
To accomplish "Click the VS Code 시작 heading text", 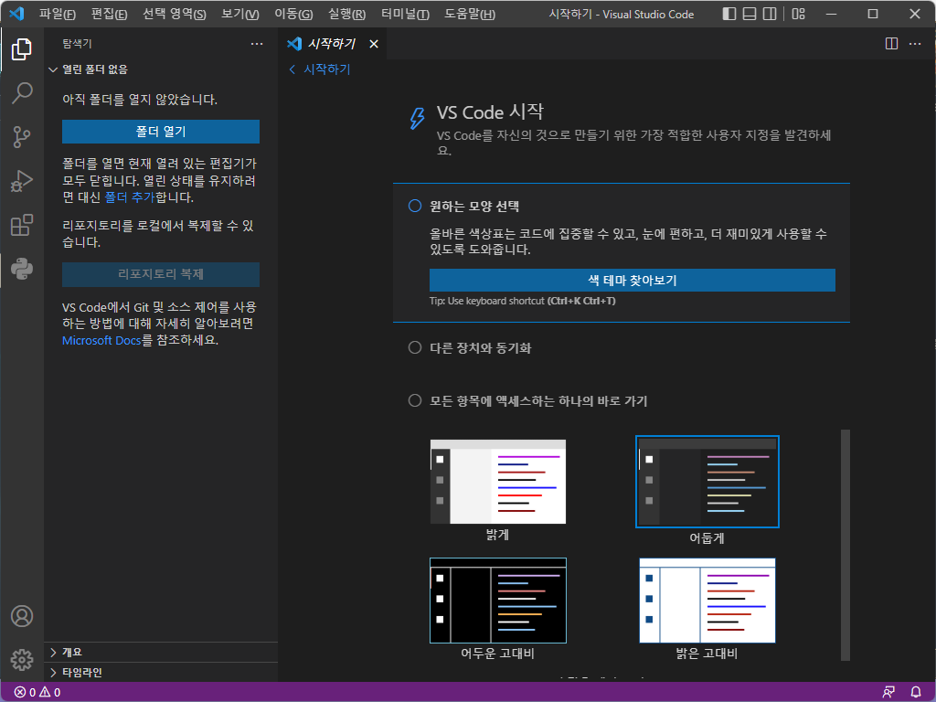I will [x=490, y=112].
